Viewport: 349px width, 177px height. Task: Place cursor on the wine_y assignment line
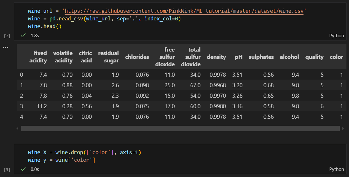pos(61,160)
